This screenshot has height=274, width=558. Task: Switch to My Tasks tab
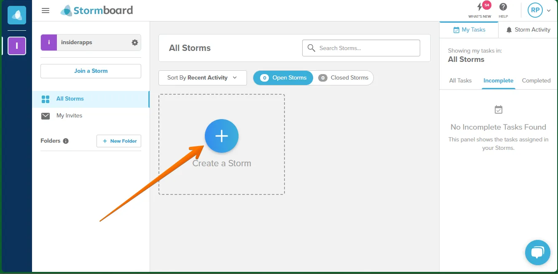point(469,30)
